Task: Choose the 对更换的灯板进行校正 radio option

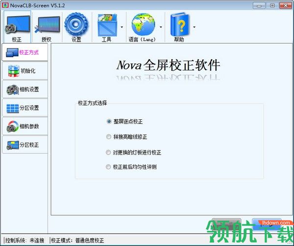Action: click(x=133, y=153)
